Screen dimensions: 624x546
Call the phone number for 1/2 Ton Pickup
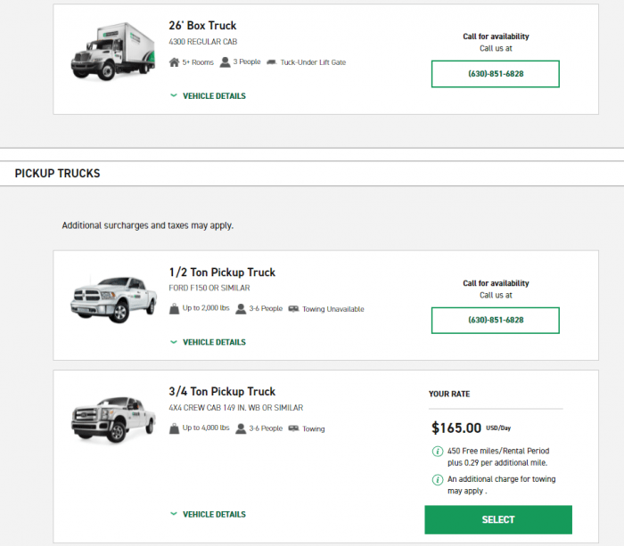coord(495,320)
